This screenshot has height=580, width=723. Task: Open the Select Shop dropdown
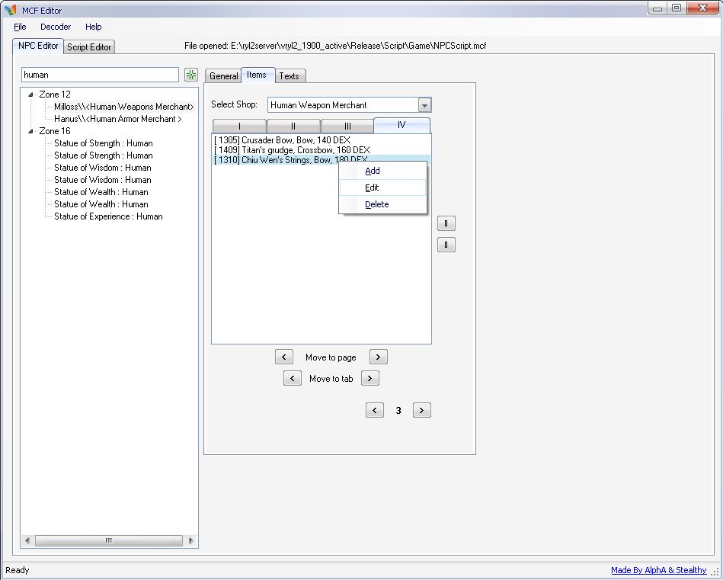(424, 105)
